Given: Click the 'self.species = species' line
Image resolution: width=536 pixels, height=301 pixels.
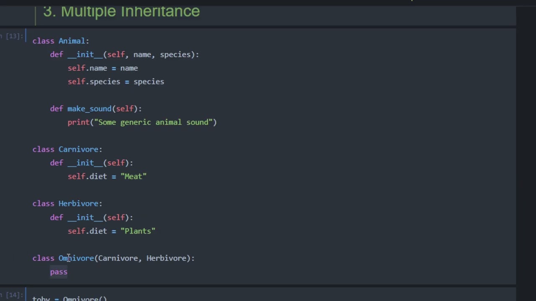Looking at the screenshot, I should (116, 82).
